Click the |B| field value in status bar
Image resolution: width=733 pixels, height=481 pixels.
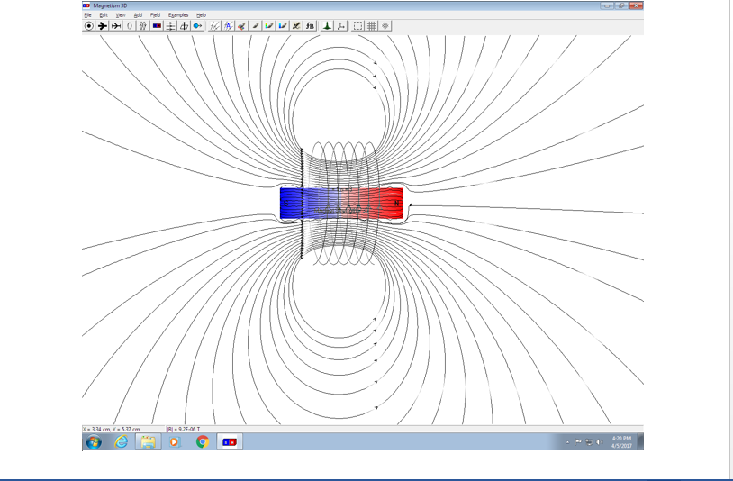[184, 429]
